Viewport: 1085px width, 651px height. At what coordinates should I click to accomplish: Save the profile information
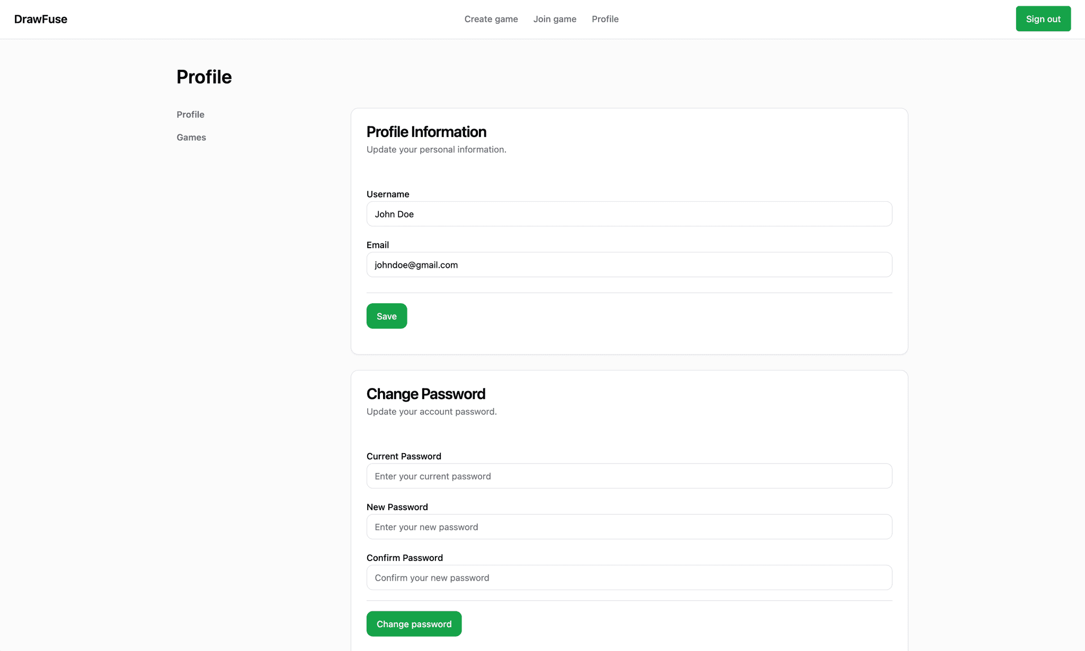(386, 316)
